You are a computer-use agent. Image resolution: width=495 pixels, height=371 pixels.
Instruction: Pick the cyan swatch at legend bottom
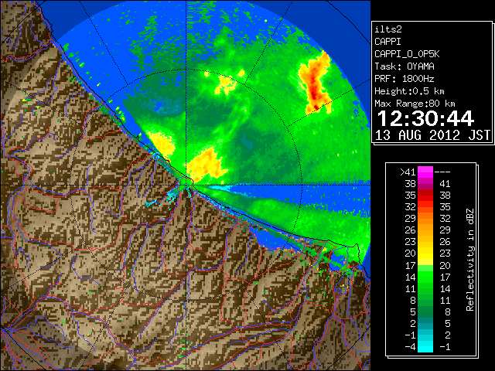(x=425, y=347)
